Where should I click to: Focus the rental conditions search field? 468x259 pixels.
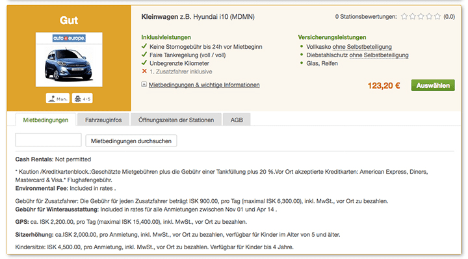tap(48, 140)
